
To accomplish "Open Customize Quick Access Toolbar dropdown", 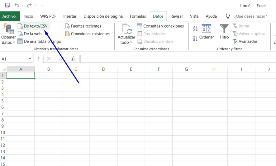I will click(42, 6).
